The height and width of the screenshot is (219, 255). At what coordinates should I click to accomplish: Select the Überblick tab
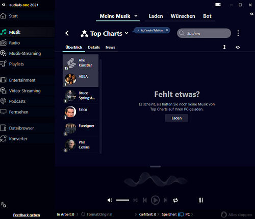coord(74,47)
